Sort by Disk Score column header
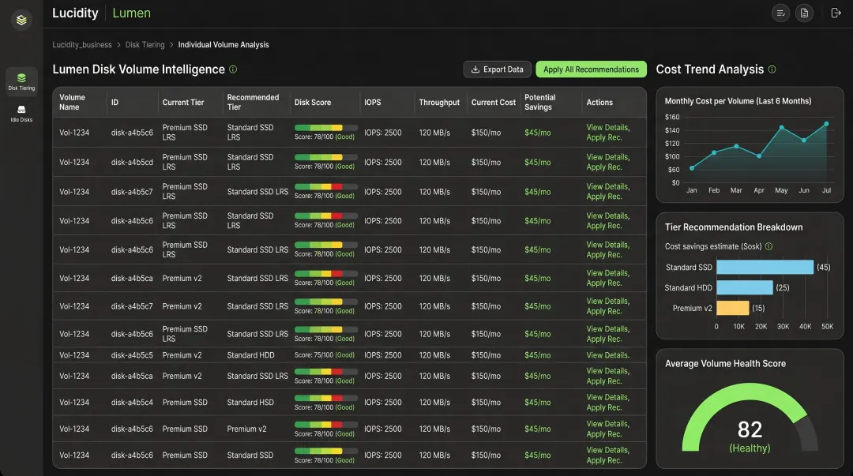Viewport: 853px width, 476px height. [312, 103]
